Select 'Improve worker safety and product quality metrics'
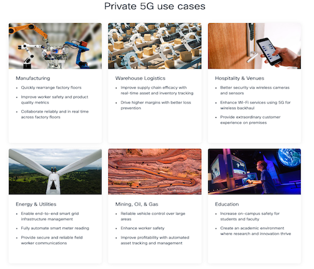Viewport: 314px width, 269px height. 54,100
